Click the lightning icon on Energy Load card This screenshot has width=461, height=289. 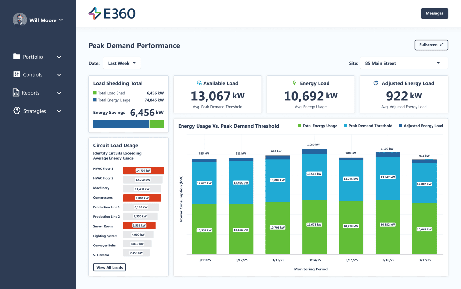pyautogui.click(x=294, y=83)
